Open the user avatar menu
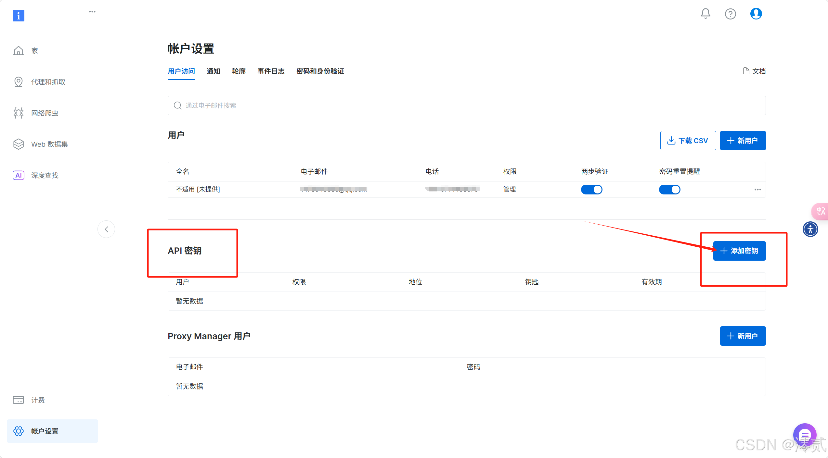The width and height of the screenshot is (828, 458). pos(756,14)
